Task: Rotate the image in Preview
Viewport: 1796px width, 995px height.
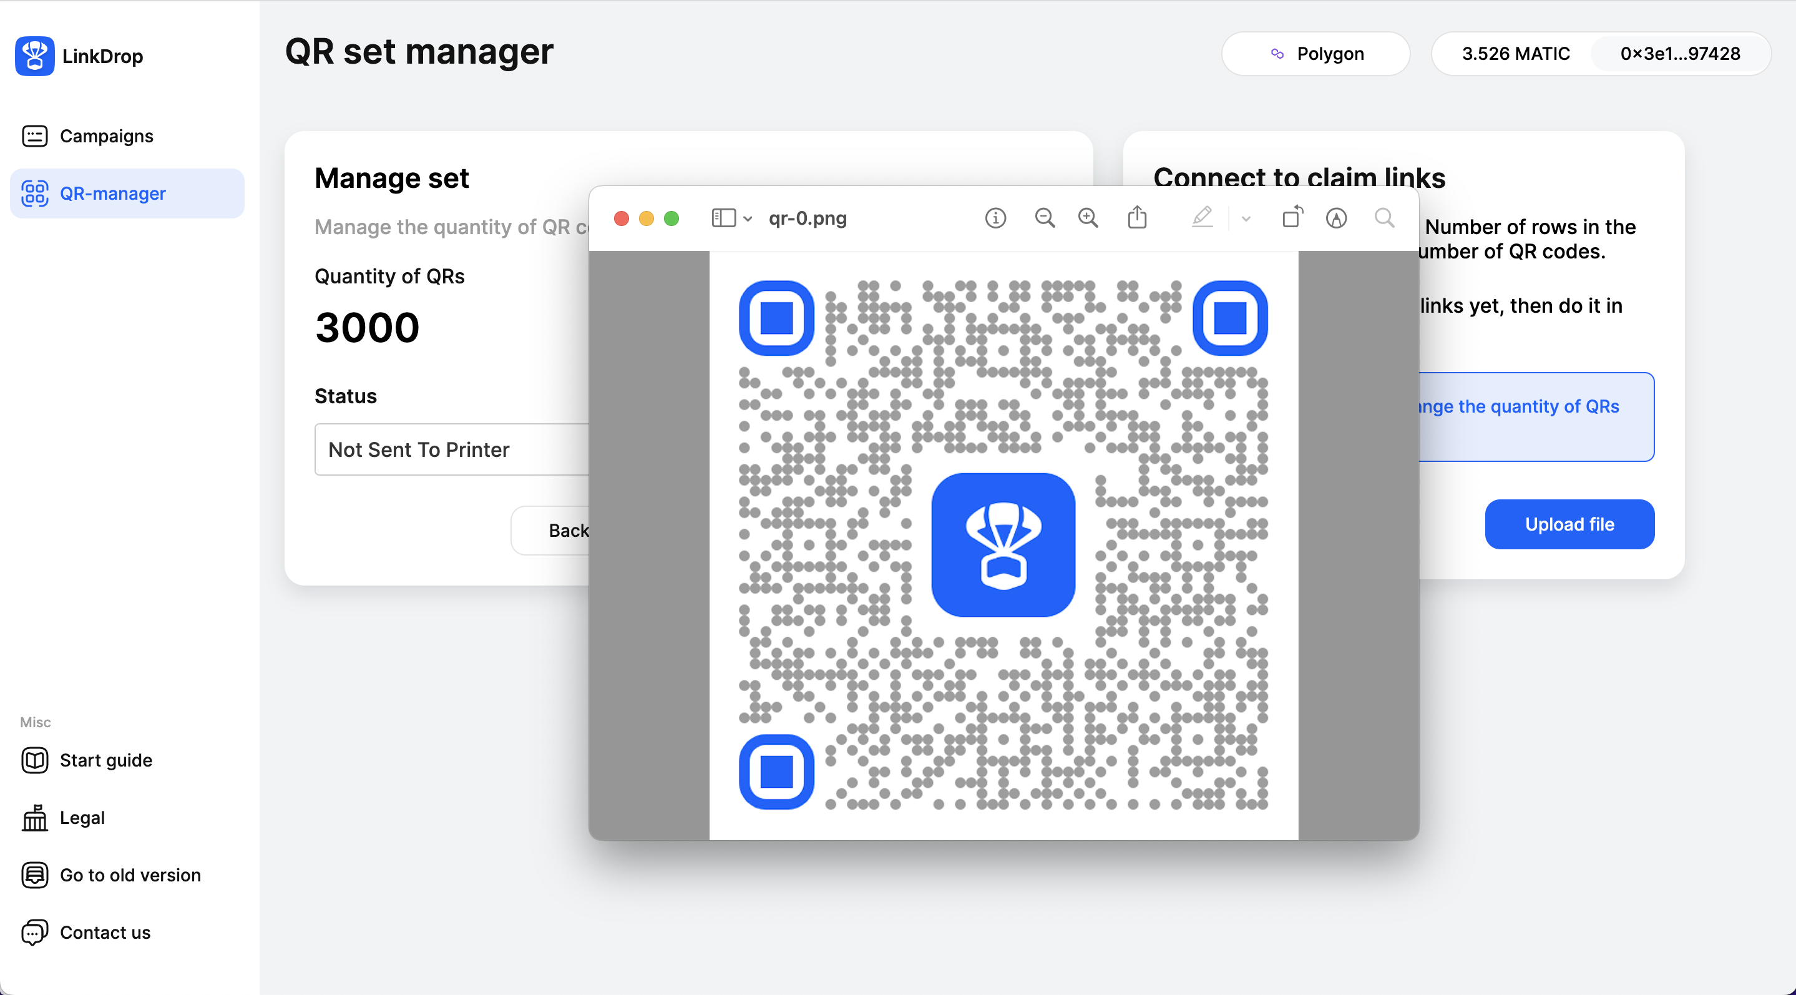Action: [1292, 217]
